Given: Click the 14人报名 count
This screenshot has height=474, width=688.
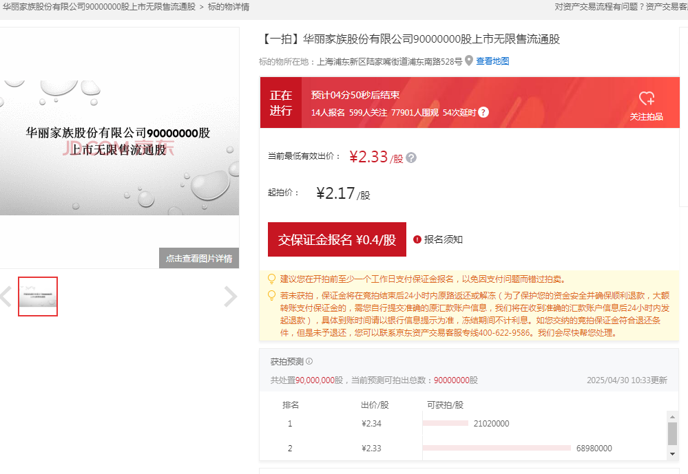Looking at the screenshot, I should tap(328, 113).
